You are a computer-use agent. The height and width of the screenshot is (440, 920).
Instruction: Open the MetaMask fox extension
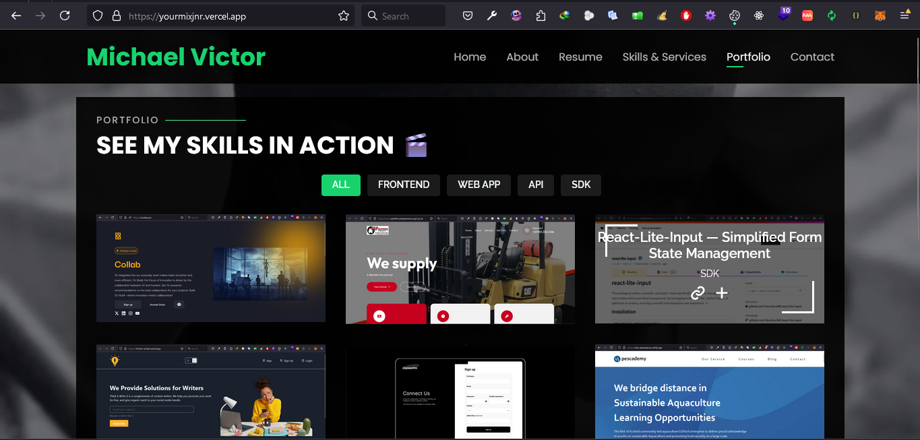[x=880, y=15]
